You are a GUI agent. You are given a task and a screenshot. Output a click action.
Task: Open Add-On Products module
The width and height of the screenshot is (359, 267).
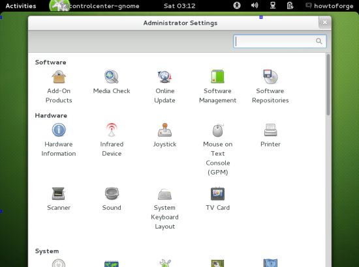(x=59, y=86)
